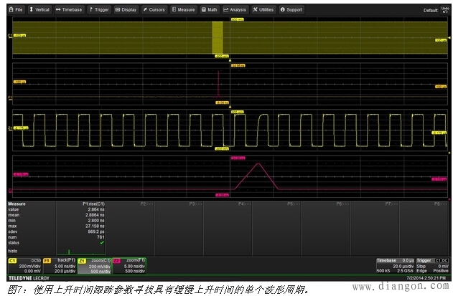The width and height of the screenshot is (453, 296).
Task: Open Display menu via its icon
Action: point(126,10)
